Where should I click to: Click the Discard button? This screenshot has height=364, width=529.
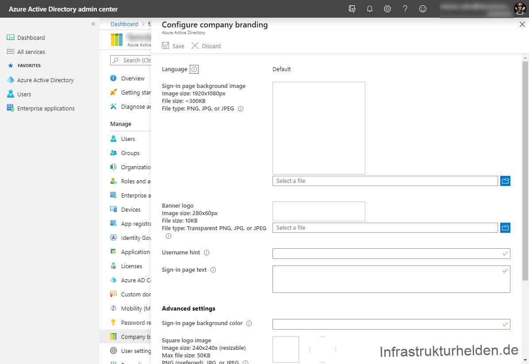coord(206,46)
